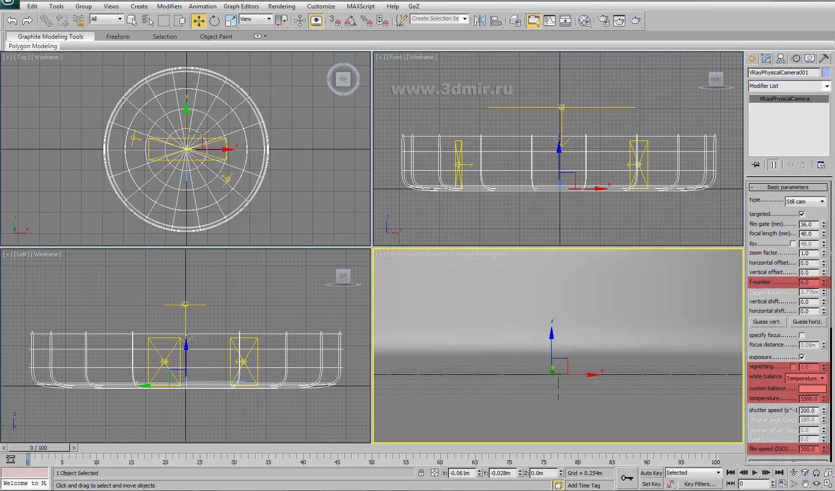This screenshot has height=491, width=835.
Task: Open Render Setup from the toolbar
Action: click(x=603, y=21)
